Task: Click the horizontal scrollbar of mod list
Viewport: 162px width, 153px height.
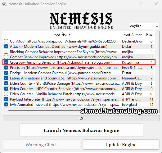Action: (44, 110)
